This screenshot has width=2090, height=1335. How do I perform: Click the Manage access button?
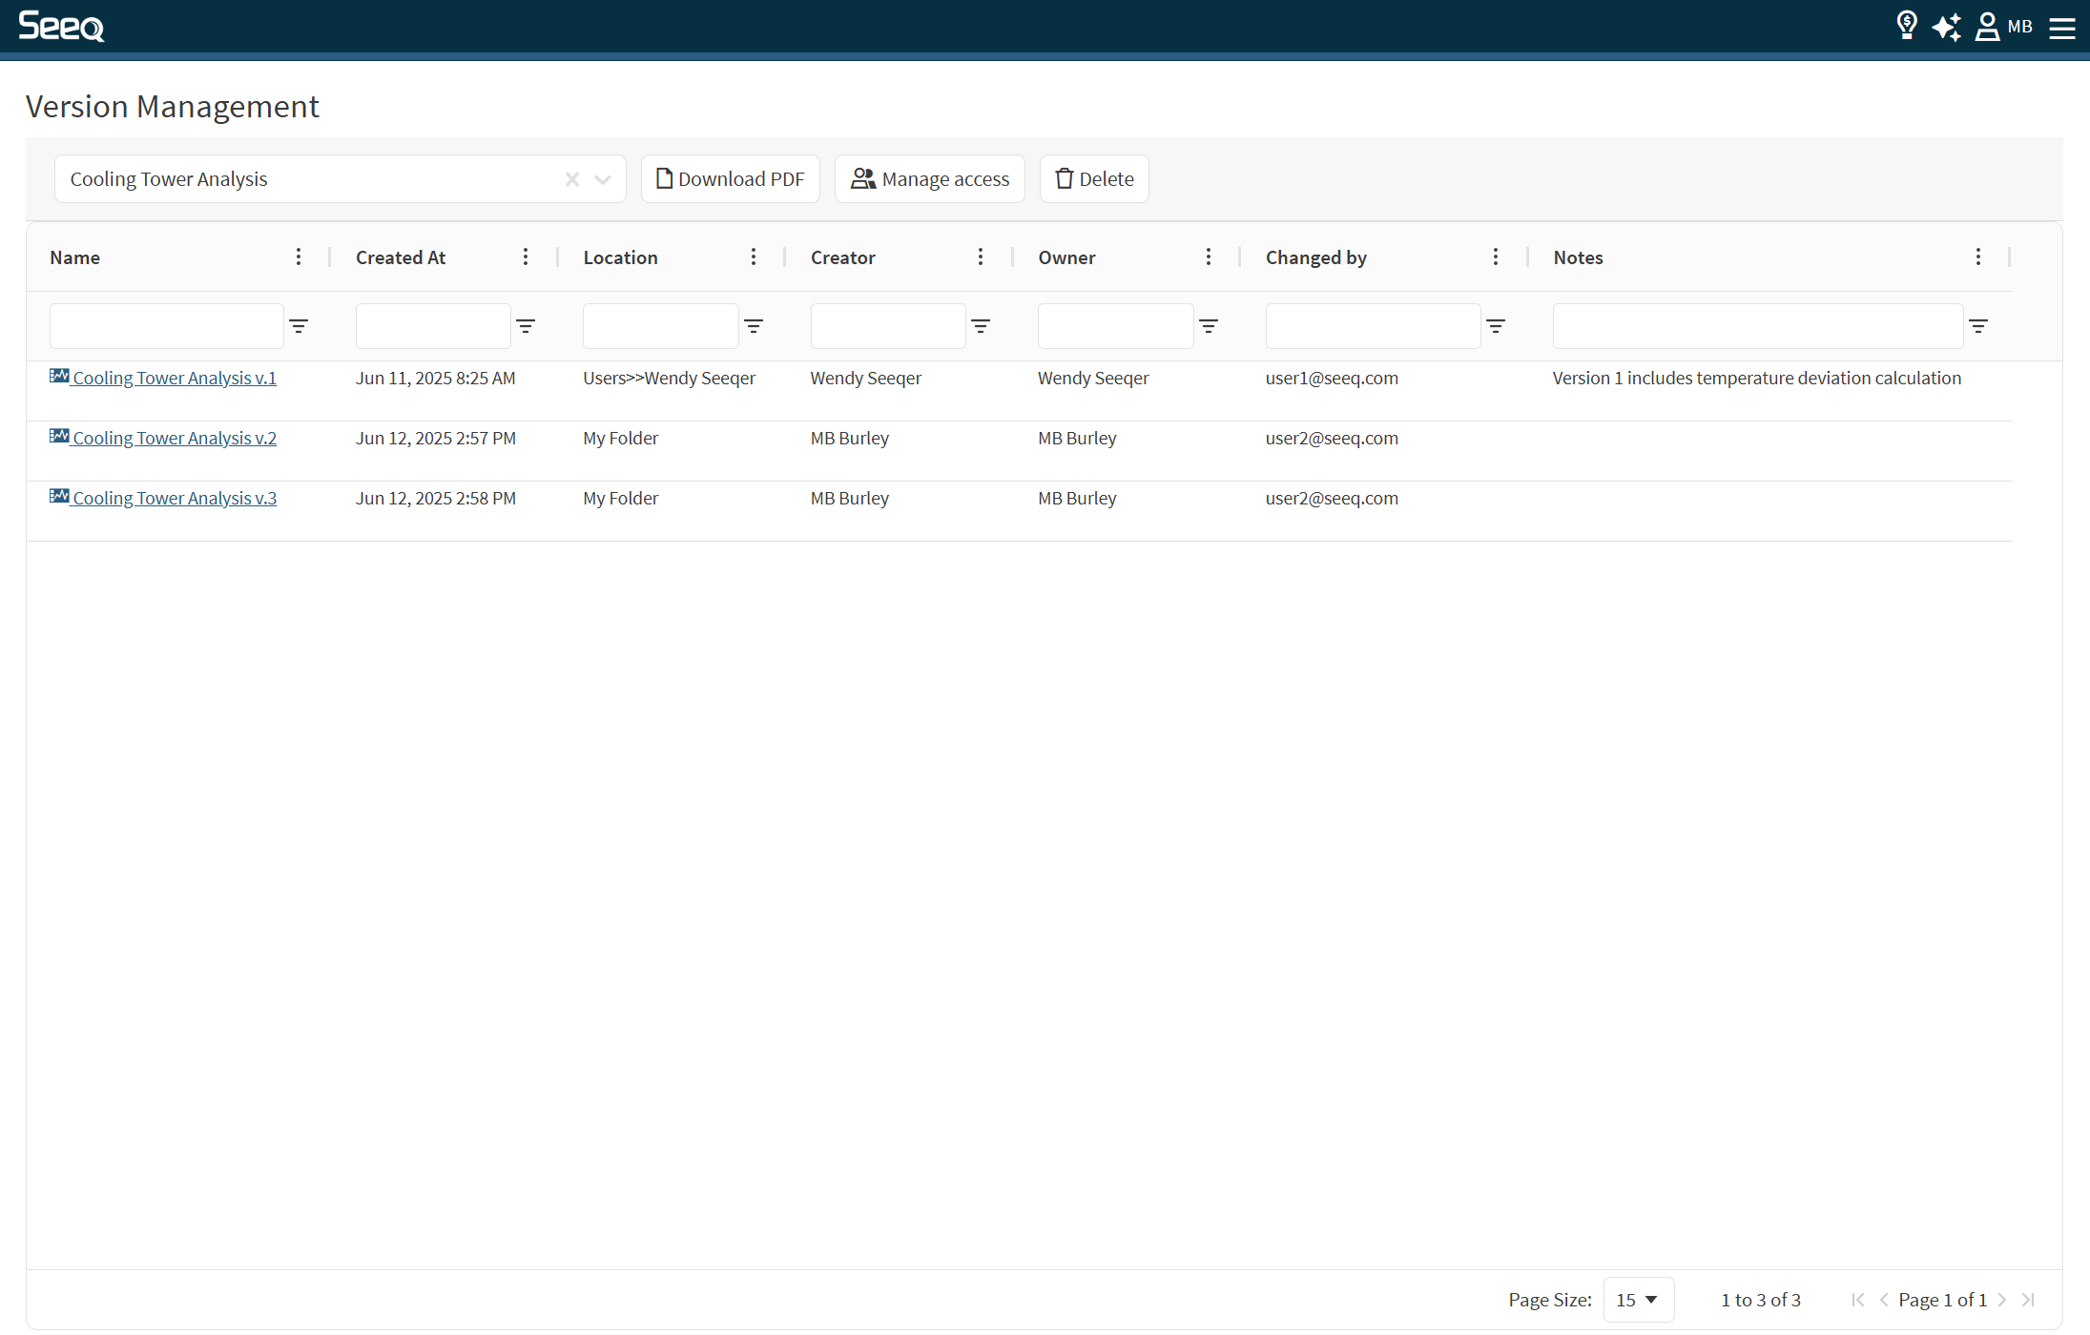click(930, 179)
